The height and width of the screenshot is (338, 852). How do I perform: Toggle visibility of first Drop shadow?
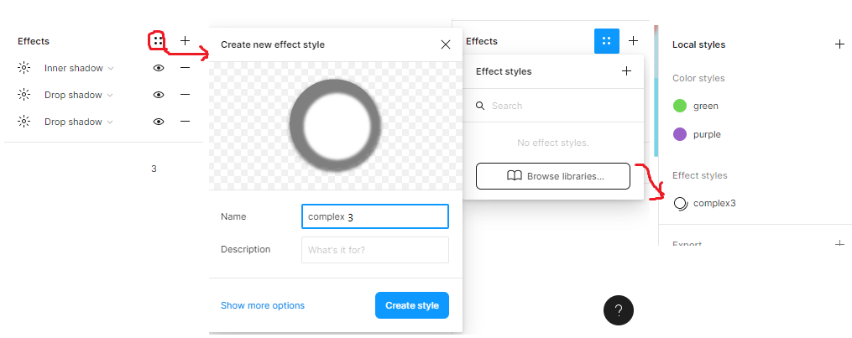[159, 95]
